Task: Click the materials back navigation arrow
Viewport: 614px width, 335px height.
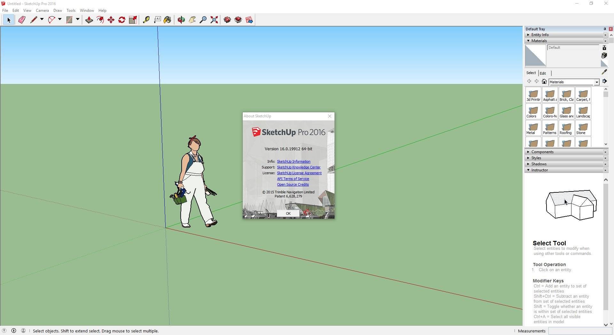Action: pyautogui.click(x=529, y=81)
